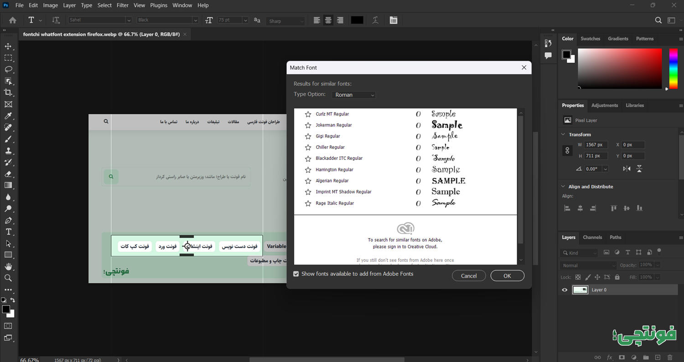Open the layer filter Kind dropdown
684x362 pixels.
579,253
